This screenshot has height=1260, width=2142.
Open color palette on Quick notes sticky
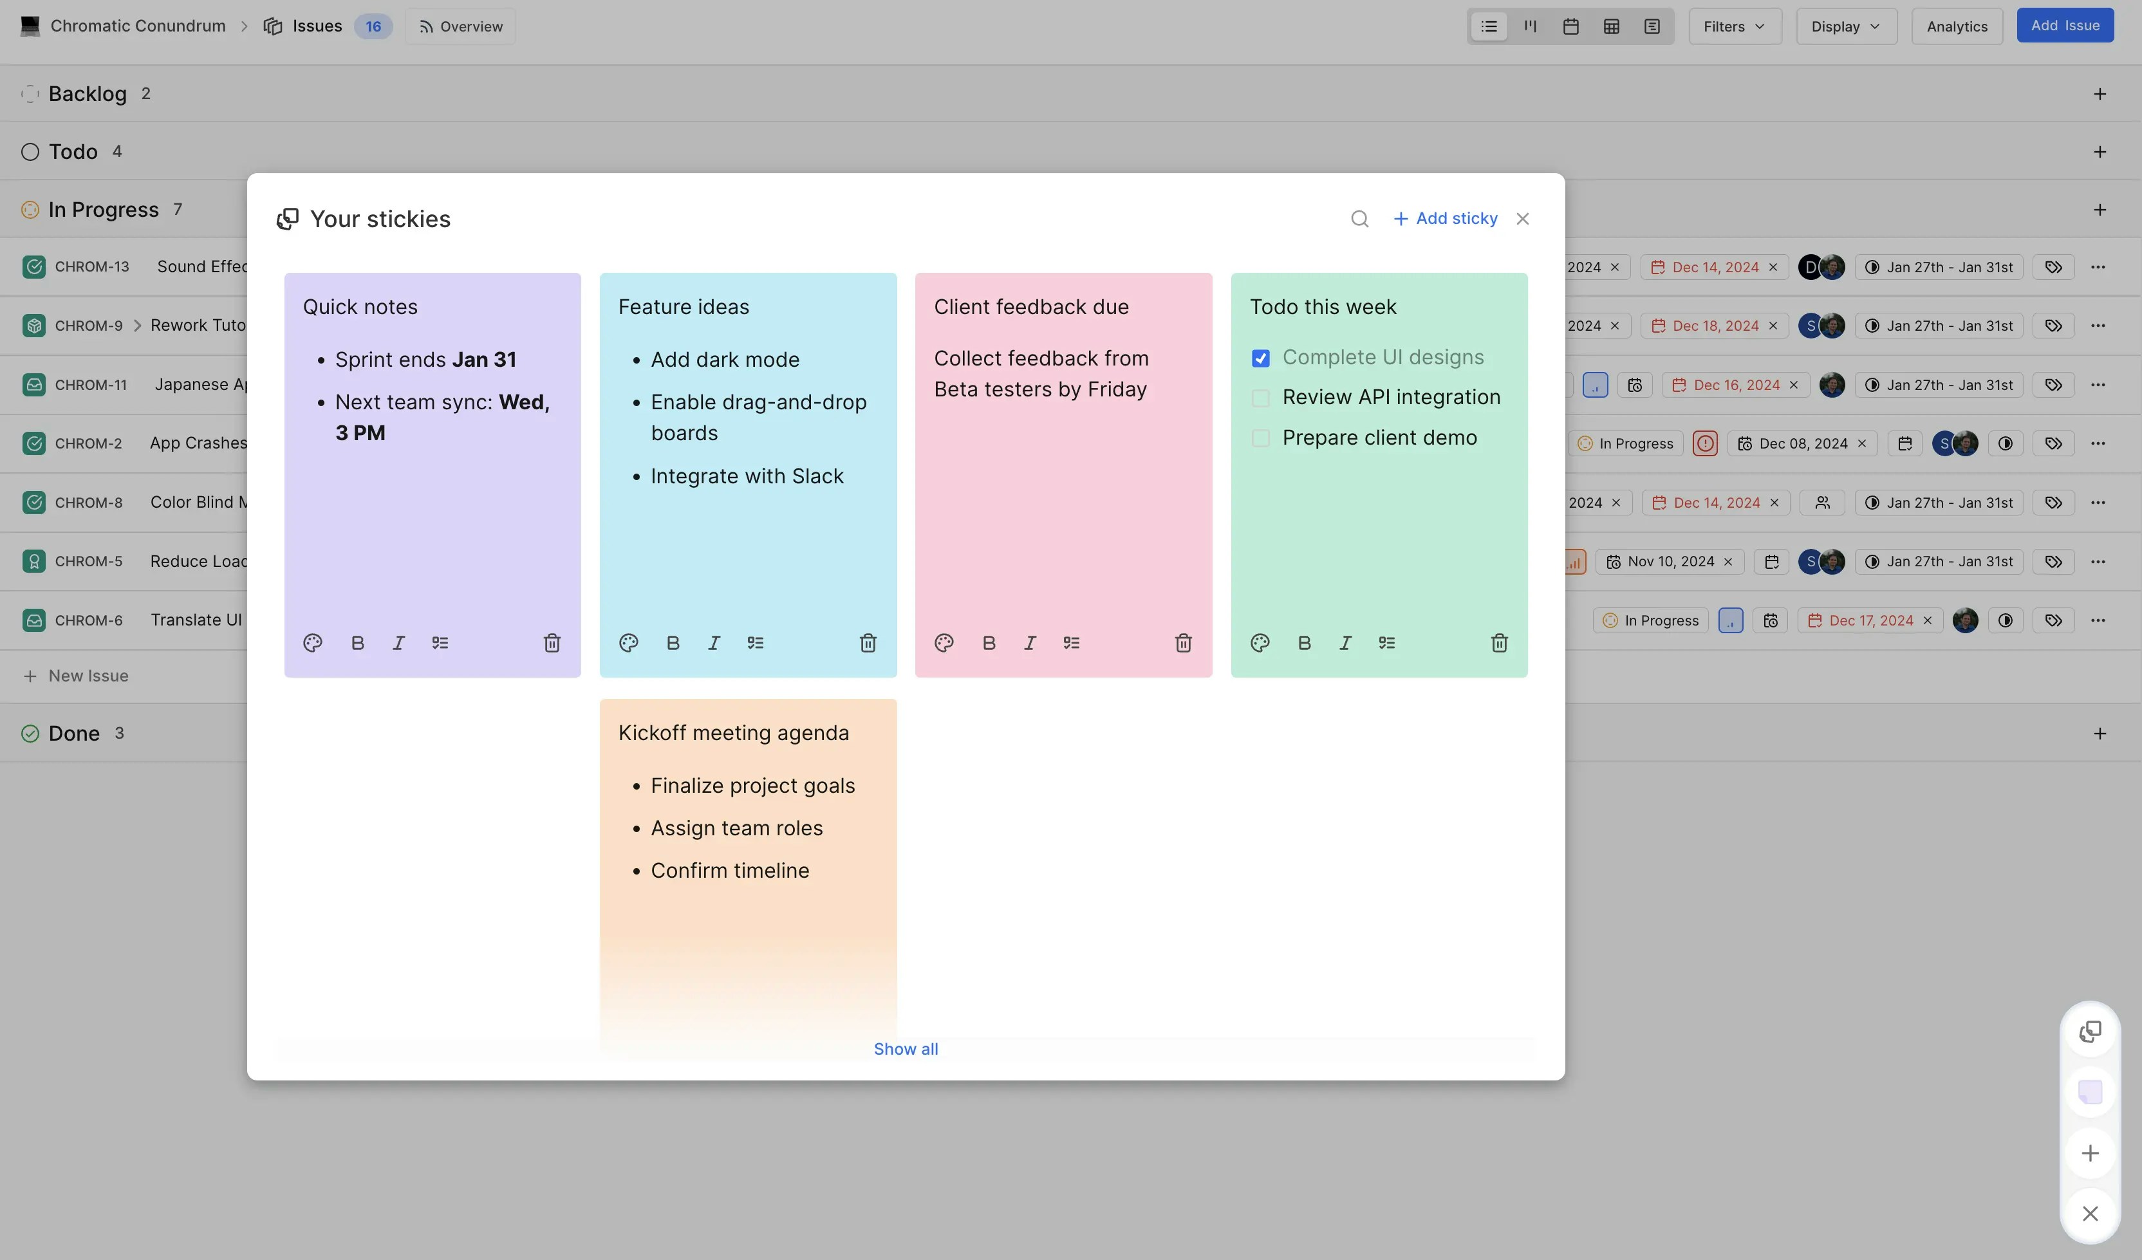point(313,643)
